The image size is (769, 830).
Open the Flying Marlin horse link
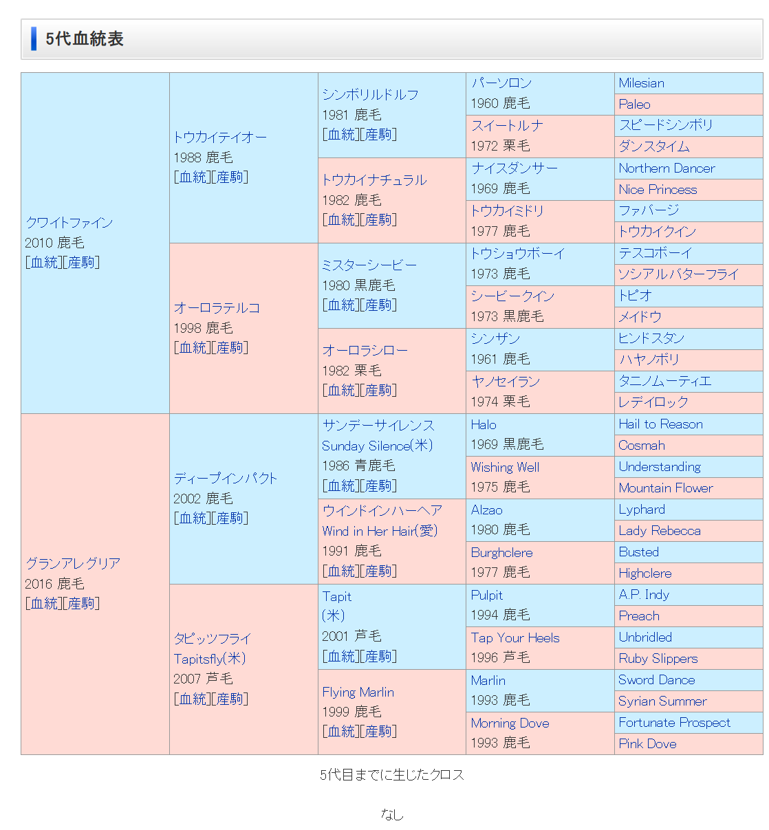358,692
